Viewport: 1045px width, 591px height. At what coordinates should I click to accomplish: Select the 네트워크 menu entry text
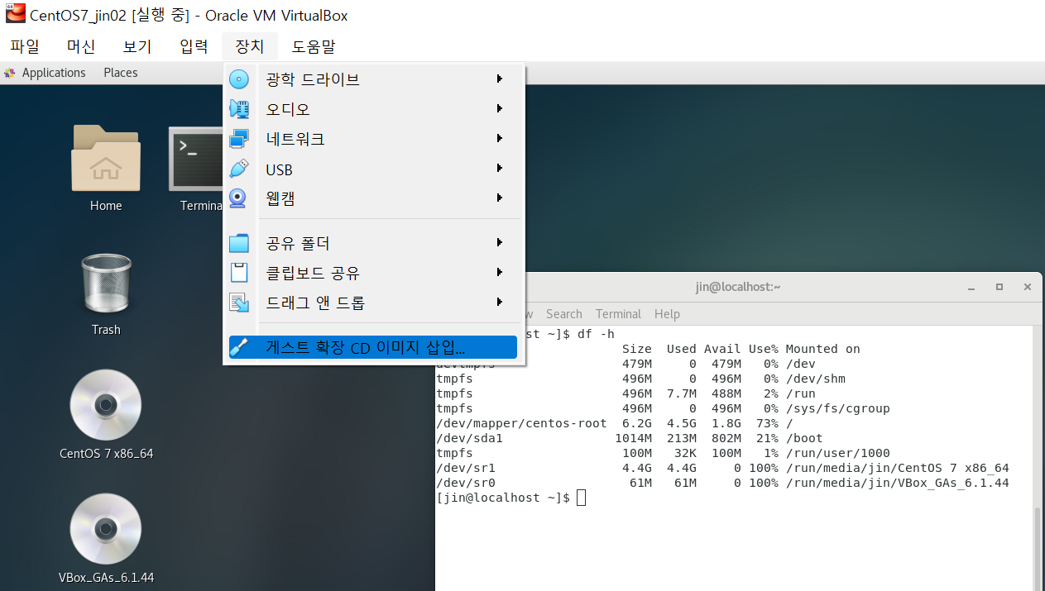click(295, 140)
